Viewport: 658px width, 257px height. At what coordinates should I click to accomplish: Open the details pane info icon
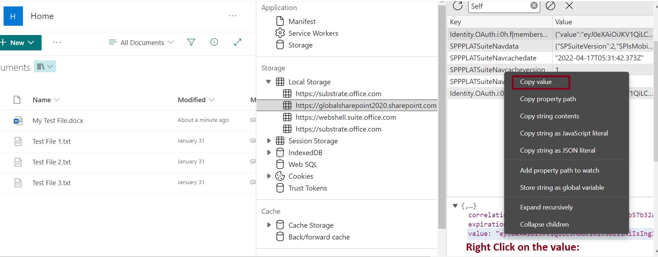point(214,42)
